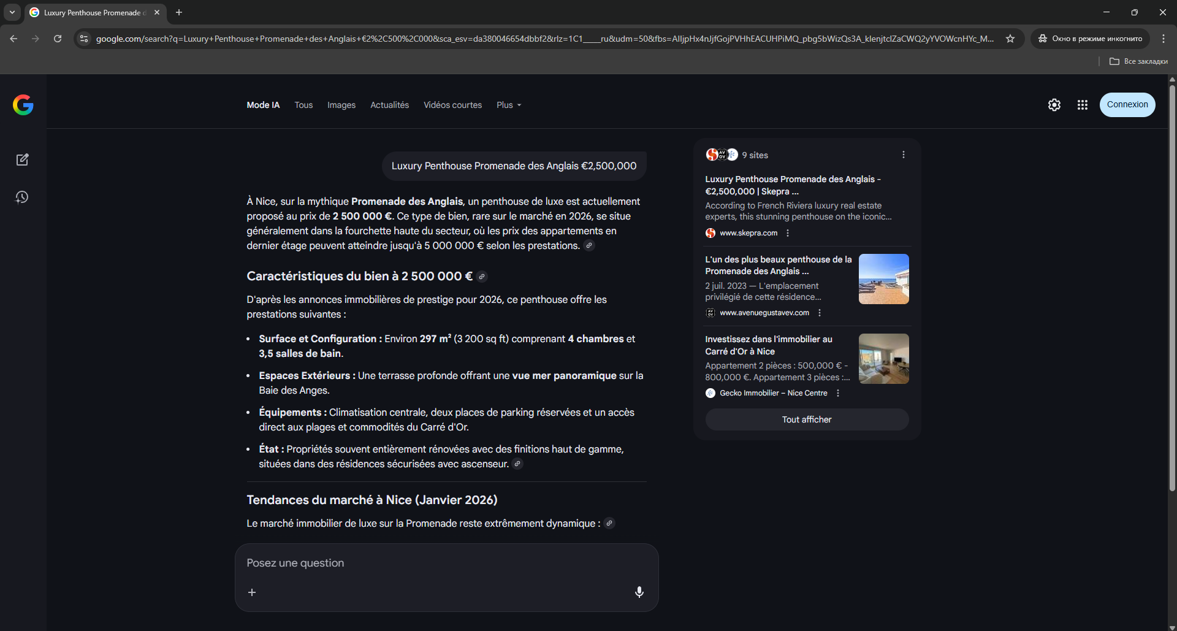Click the plus icon in question box
Image resolution: width=1177 pixels, height=631 pixels.
coord(252,592)
